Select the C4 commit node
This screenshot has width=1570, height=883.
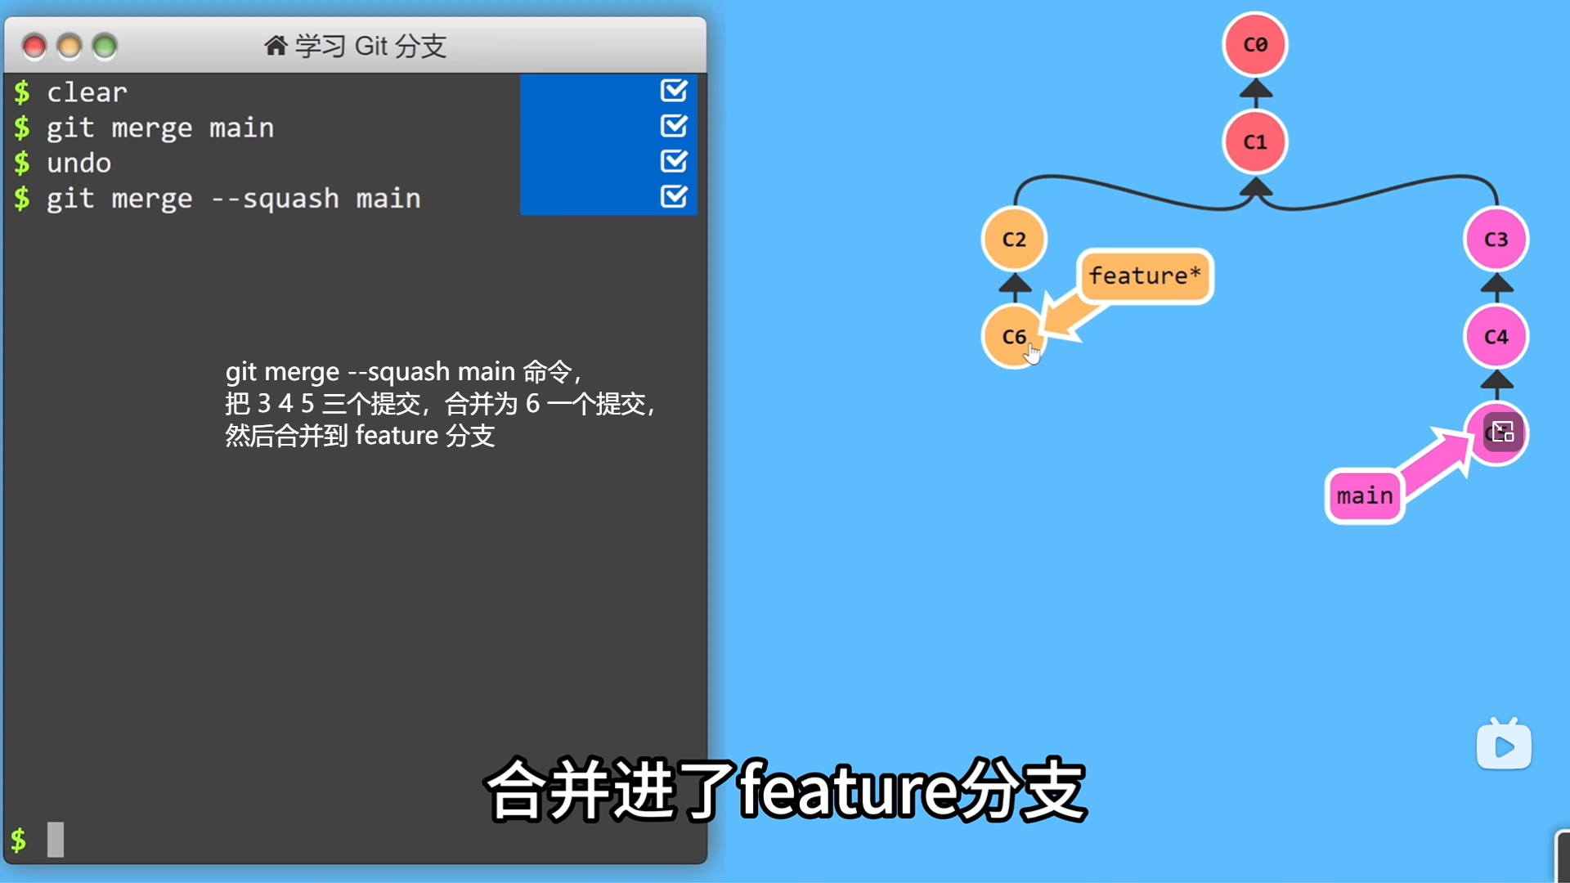pos(1496,336)
